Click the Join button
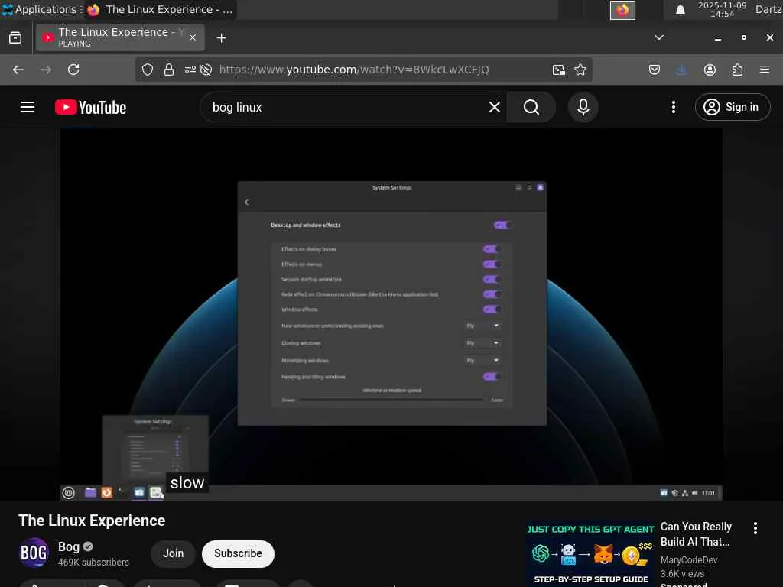 click(173, 553)
